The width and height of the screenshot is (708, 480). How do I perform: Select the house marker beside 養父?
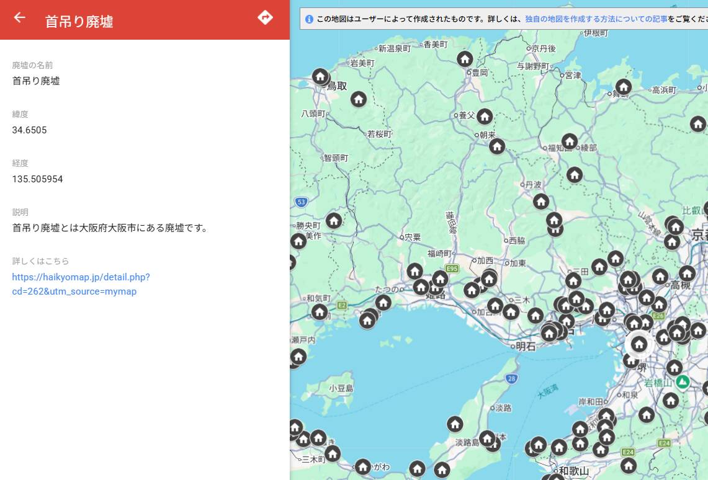coord(485,117)
